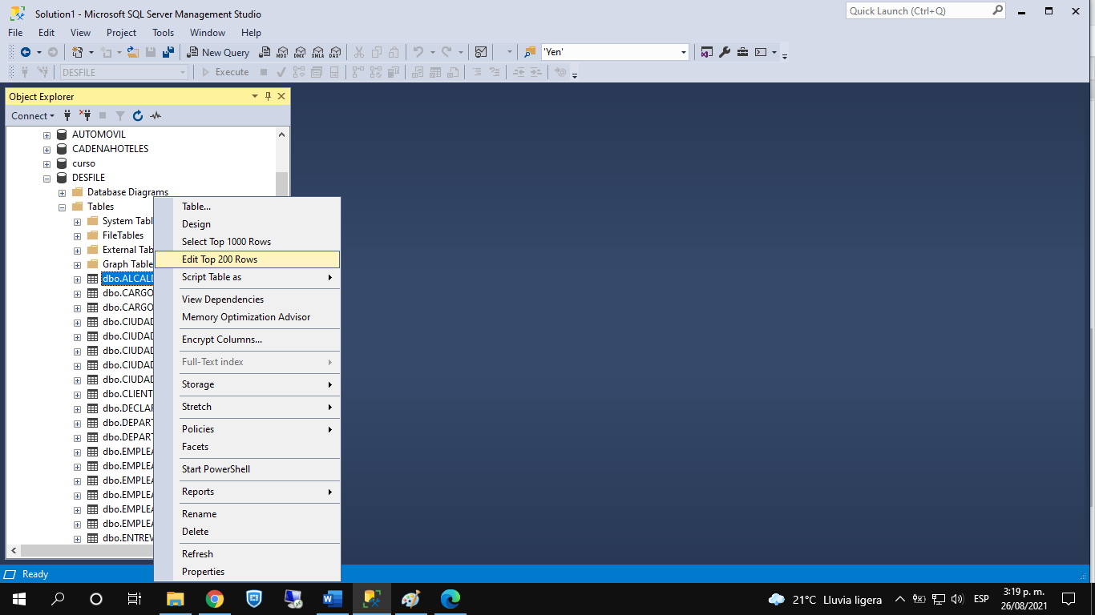Click the Analysis Services MDX Query icon
Viewport: 1095px width, 615px height.
pos(282,52)
